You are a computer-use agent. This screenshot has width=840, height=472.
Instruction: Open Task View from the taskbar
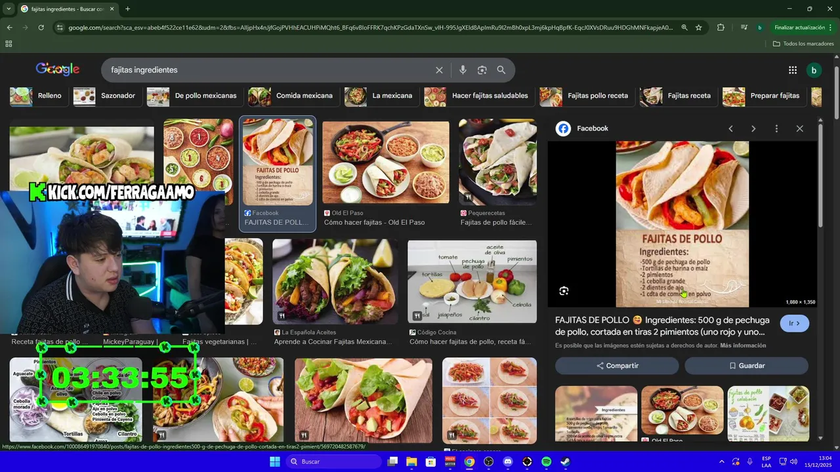pyautogui.click(x=392, y=462)
